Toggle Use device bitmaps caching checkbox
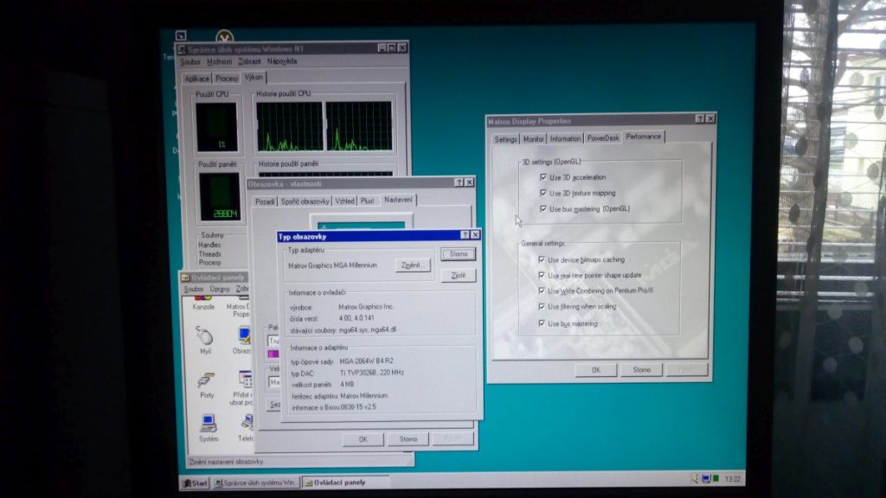886x498 pixels. (x=542, y=259)
